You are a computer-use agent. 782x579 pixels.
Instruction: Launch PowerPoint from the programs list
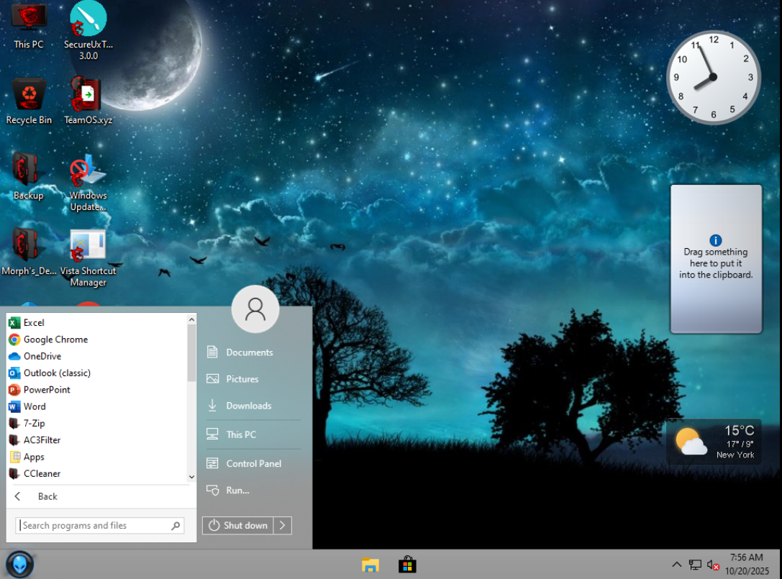pos(96,390)
